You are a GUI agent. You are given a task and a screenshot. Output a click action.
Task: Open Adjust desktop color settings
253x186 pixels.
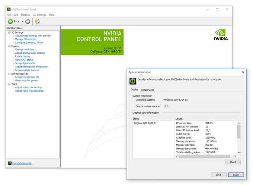30,53
